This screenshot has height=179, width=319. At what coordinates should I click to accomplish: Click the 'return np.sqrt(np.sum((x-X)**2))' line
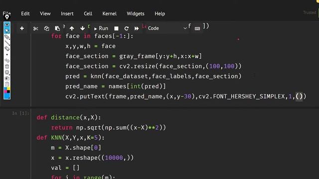tap(109, 128)
